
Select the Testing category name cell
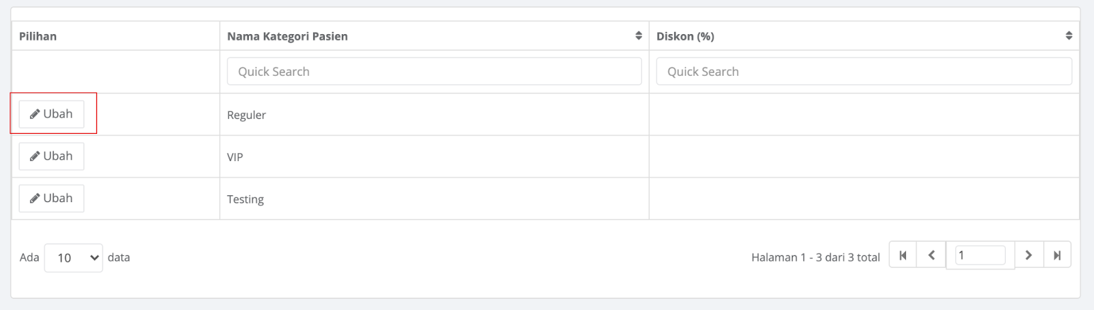(434, 199)
